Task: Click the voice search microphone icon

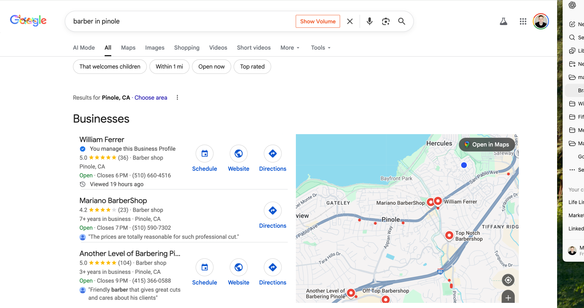Action: pos(369,21)
